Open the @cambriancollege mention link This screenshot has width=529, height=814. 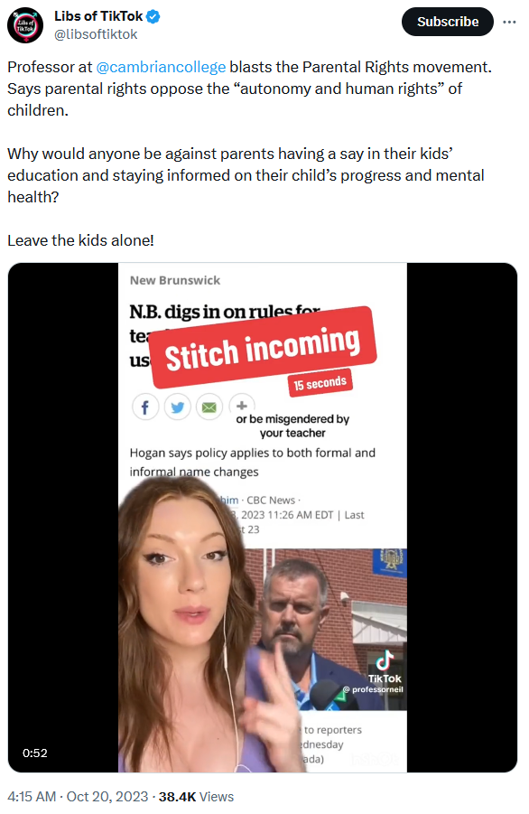(x=161, y=67)
